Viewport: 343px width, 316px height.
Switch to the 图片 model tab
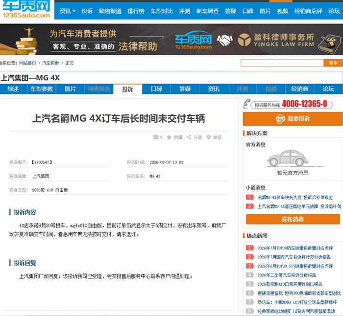coord(70,89)
